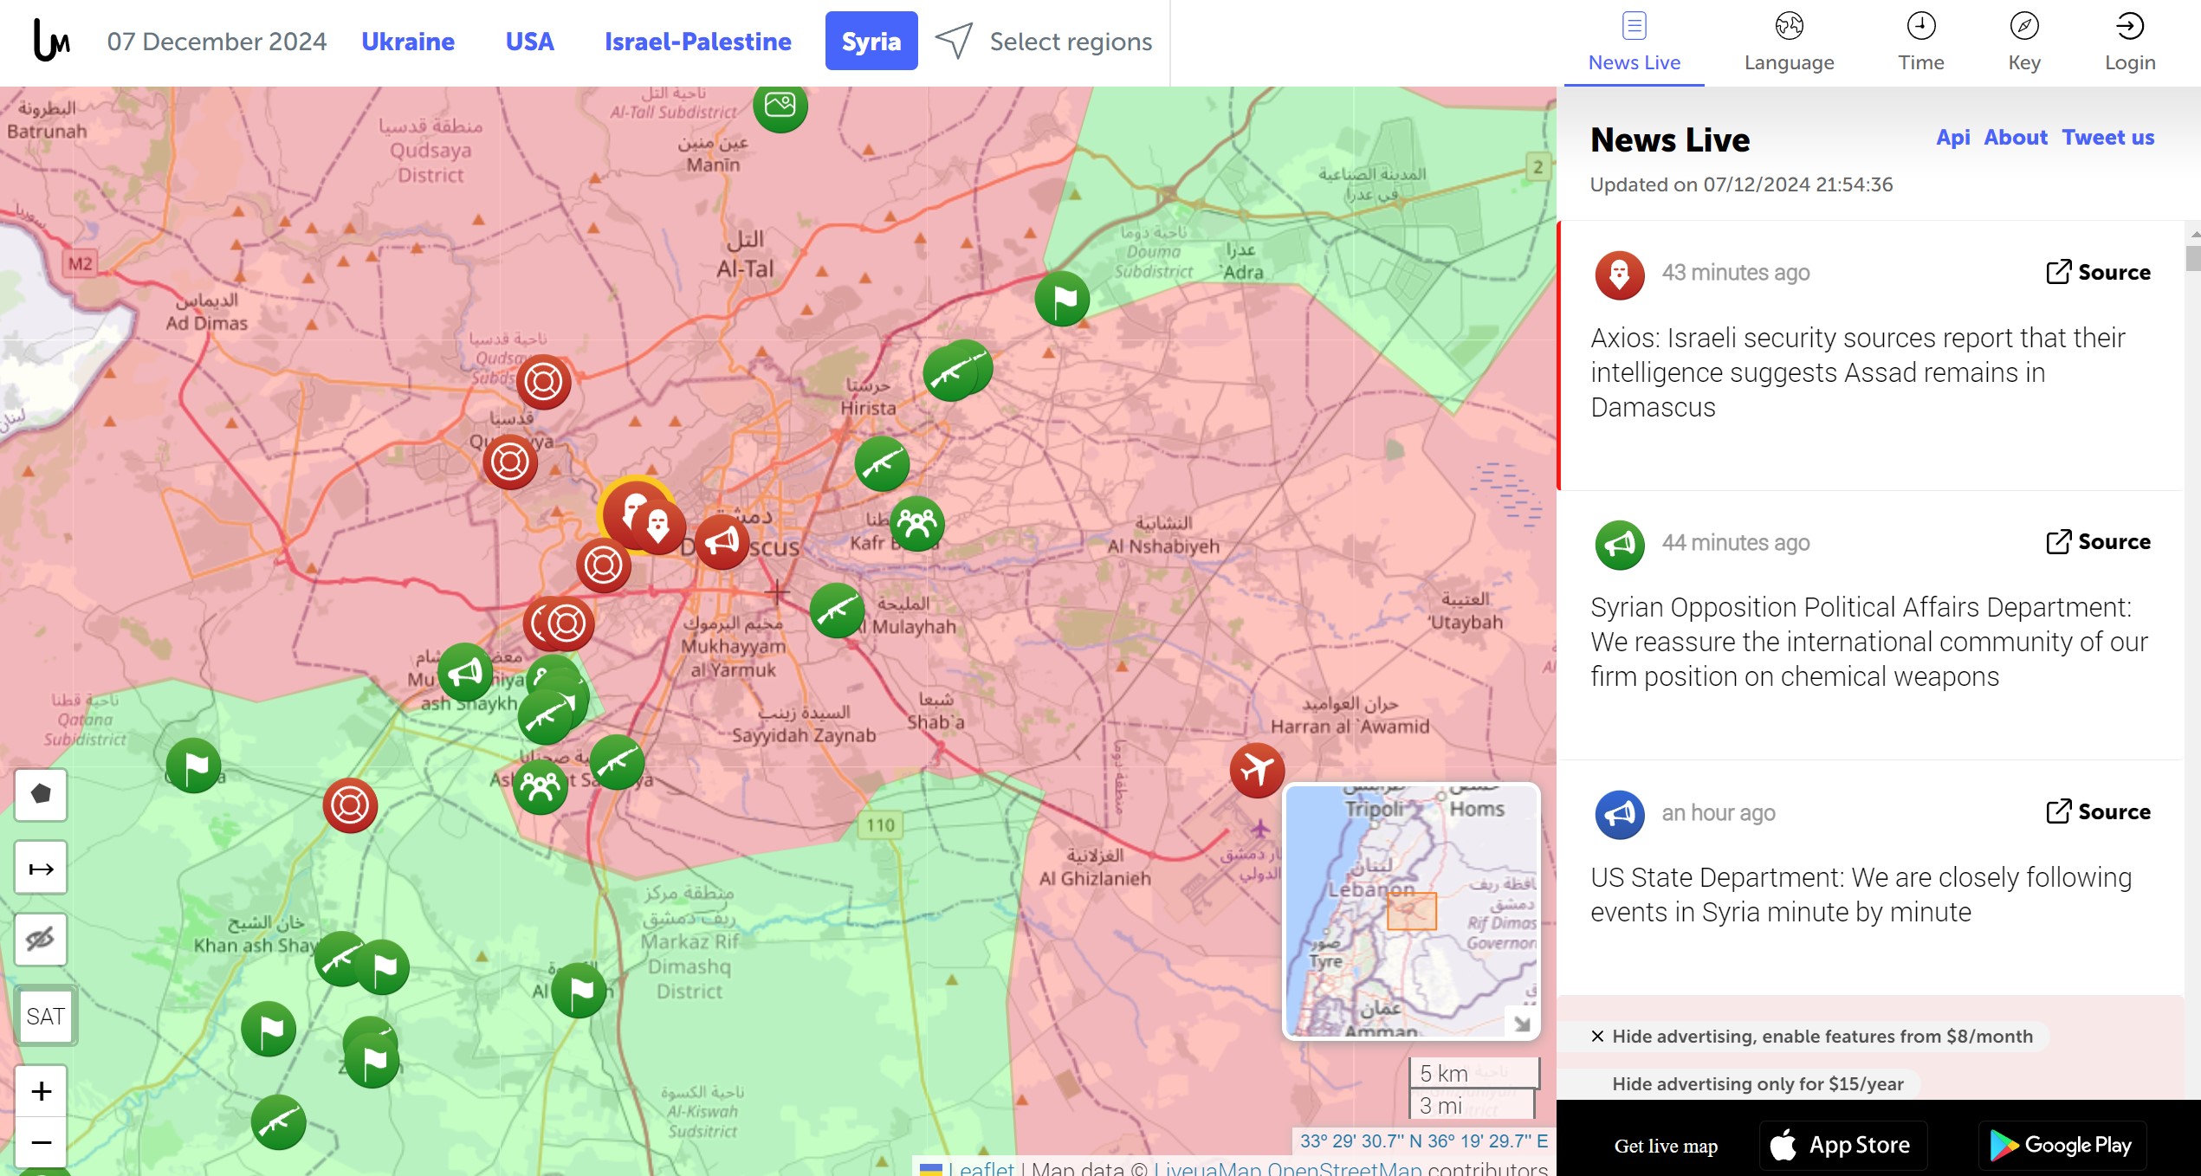The height and width of the screenshot is (1176, 2201).
Task: Click the green flag marker near Qatana
Action: click(193, 765)
